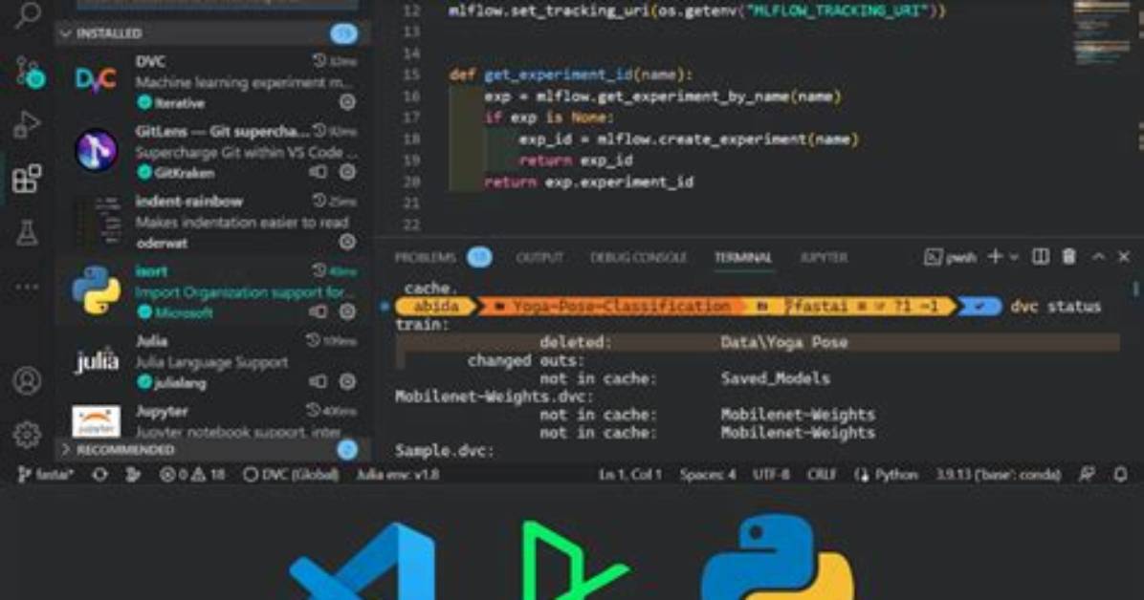Screen dimensions: 1144x600
Task: Click 'return exp.experiment_id' code line
Action: click(x=589, y=182)
